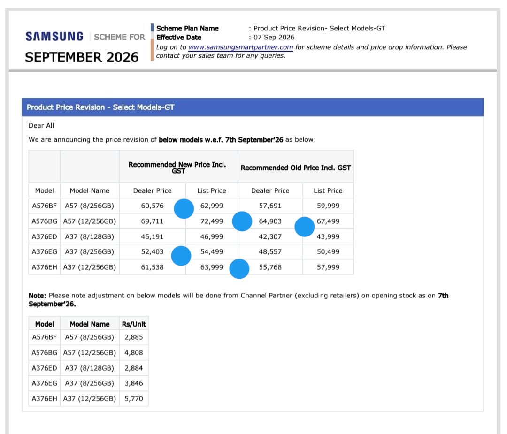This screenshot has width=507, height=434.
Task: Click model code A576BF in the price table
Action: pos(44,206)
